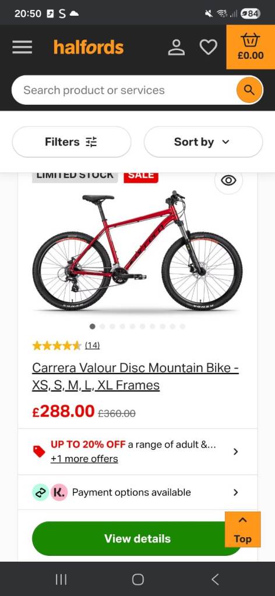Tap the quick view eye icon
This screenshot has height=596, width=275.
click(228, 180)
